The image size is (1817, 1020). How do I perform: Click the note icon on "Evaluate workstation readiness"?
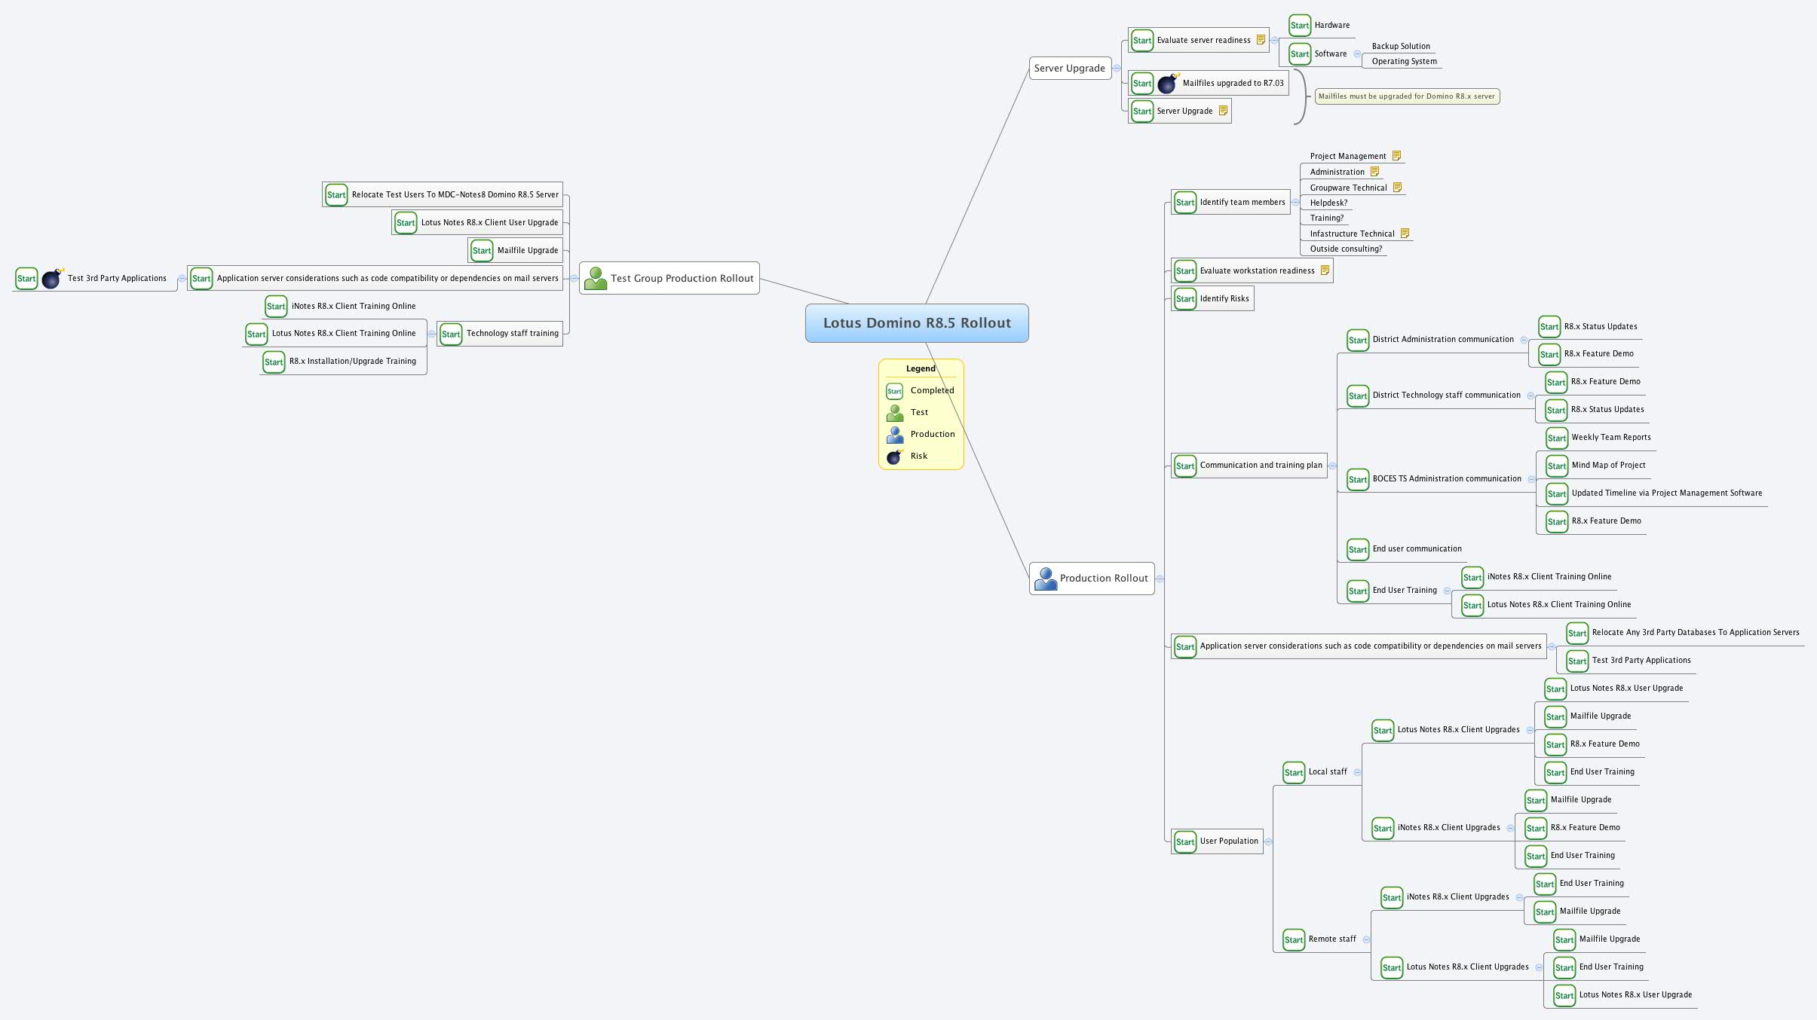coord(1325,270)
